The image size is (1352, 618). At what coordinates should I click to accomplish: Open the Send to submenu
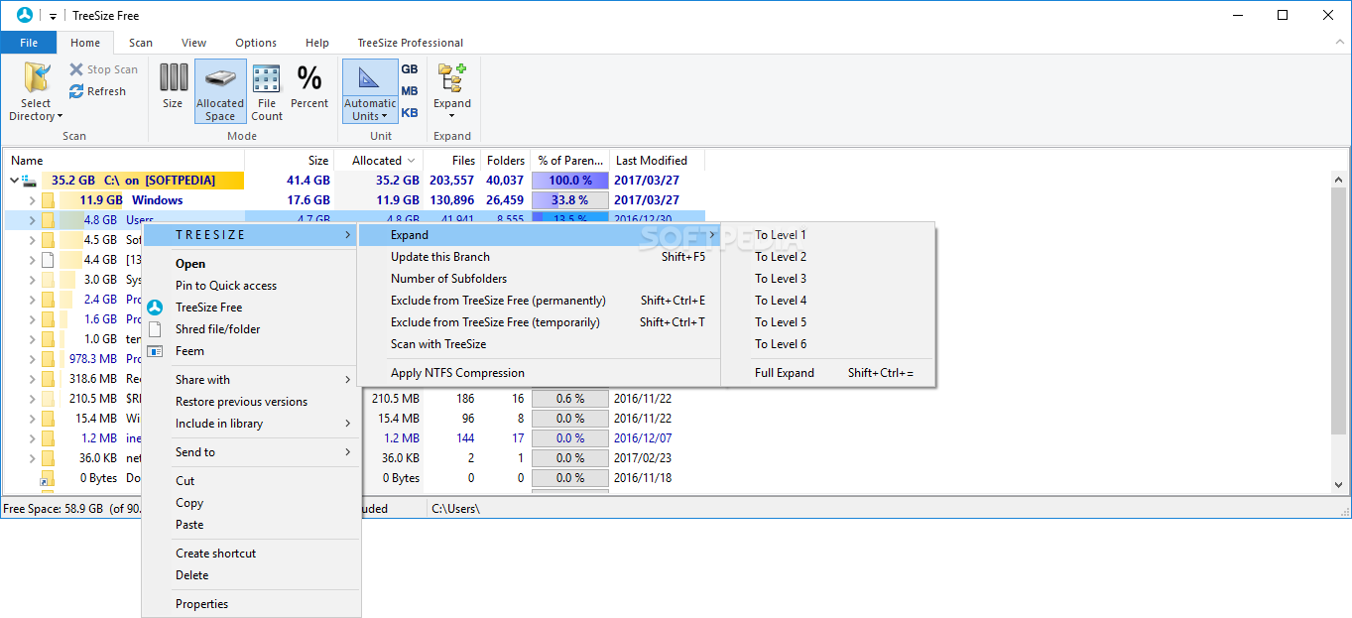coord(250,452)
